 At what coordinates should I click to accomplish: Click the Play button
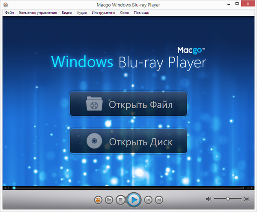click(x=134, y=200)
